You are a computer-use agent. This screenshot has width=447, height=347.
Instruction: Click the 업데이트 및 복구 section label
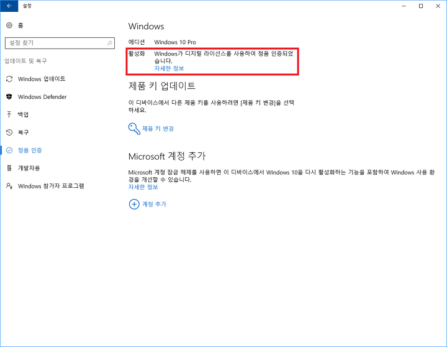tap(25, 61)
